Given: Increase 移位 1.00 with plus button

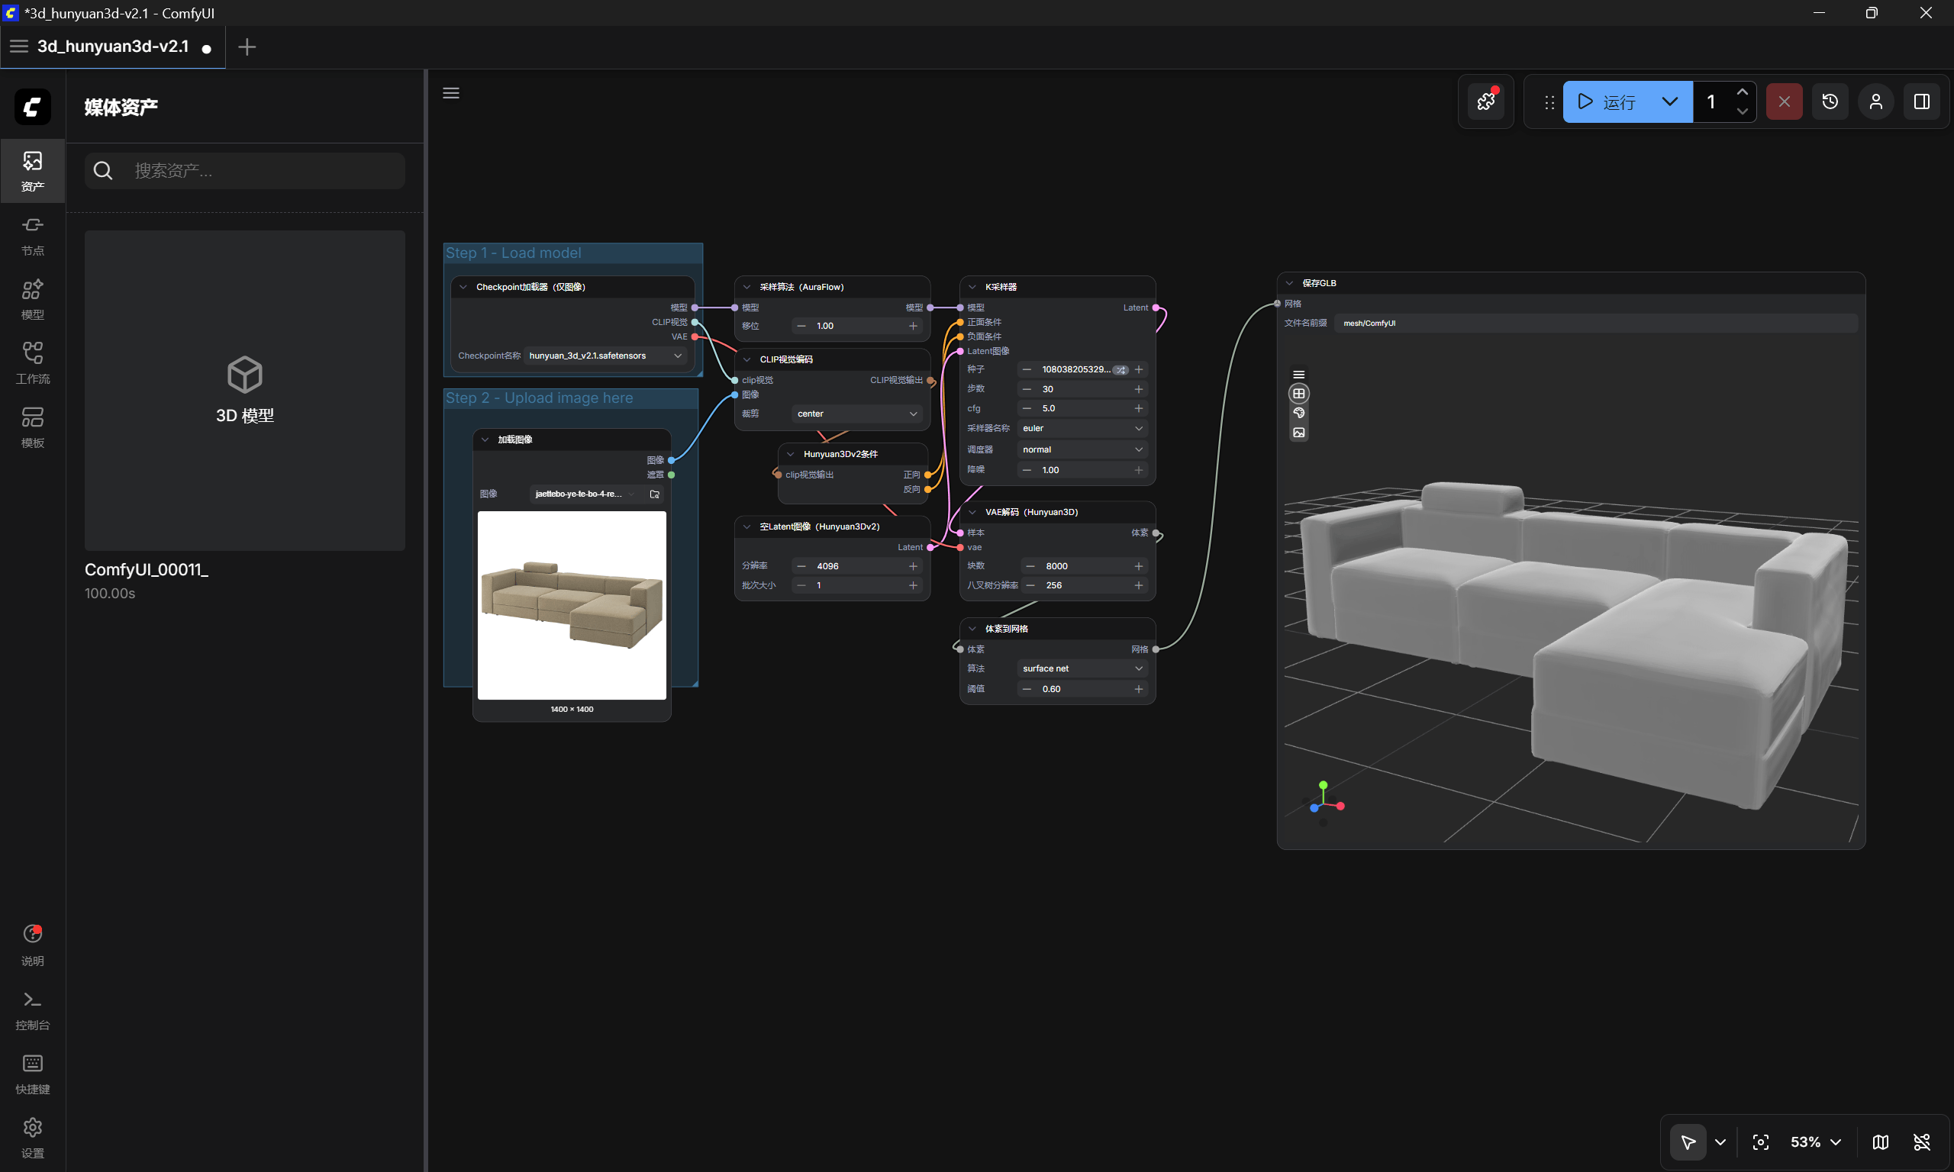Looking at the screenshot, I should click(x=913, y=326).
